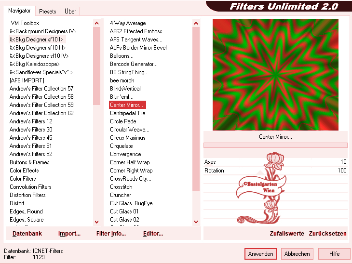Select Distortion Filters category
The height and width of the screenshot is (264, 352).
click(27, 195)
